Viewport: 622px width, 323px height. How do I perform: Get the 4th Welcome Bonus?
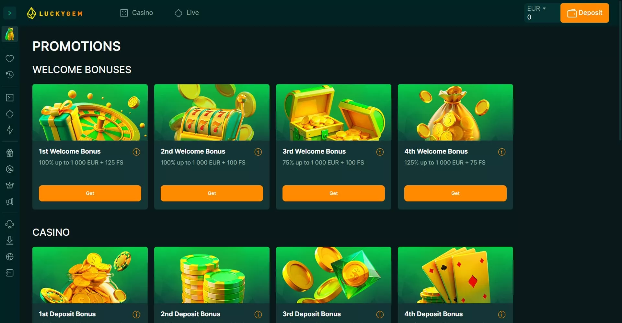pos(455,193)
